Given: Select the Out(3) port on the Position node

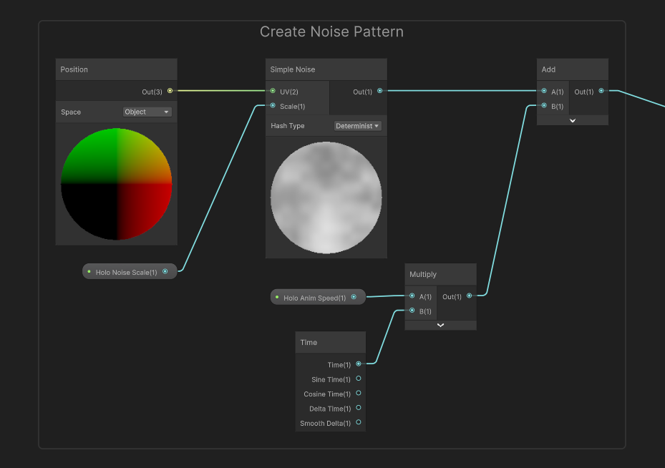Looking at the screenshot, I should point(170,91).
